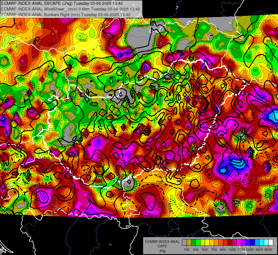Screen dimensions: 278x255
Task: Select the brick red legend swatch
Action: pos(225,242)
